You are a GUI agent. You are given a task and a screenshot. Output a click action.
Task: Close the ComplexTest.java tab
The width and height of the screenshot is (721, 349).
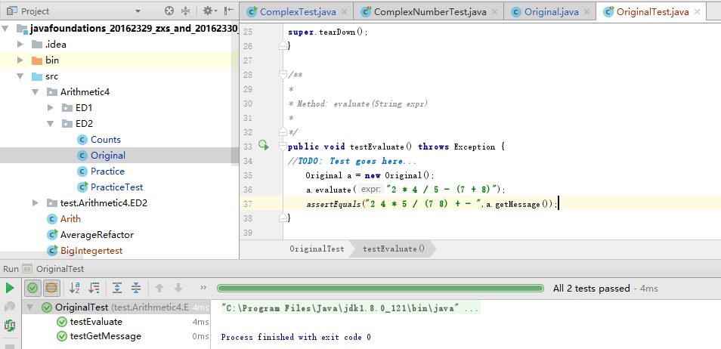point(344,12)
